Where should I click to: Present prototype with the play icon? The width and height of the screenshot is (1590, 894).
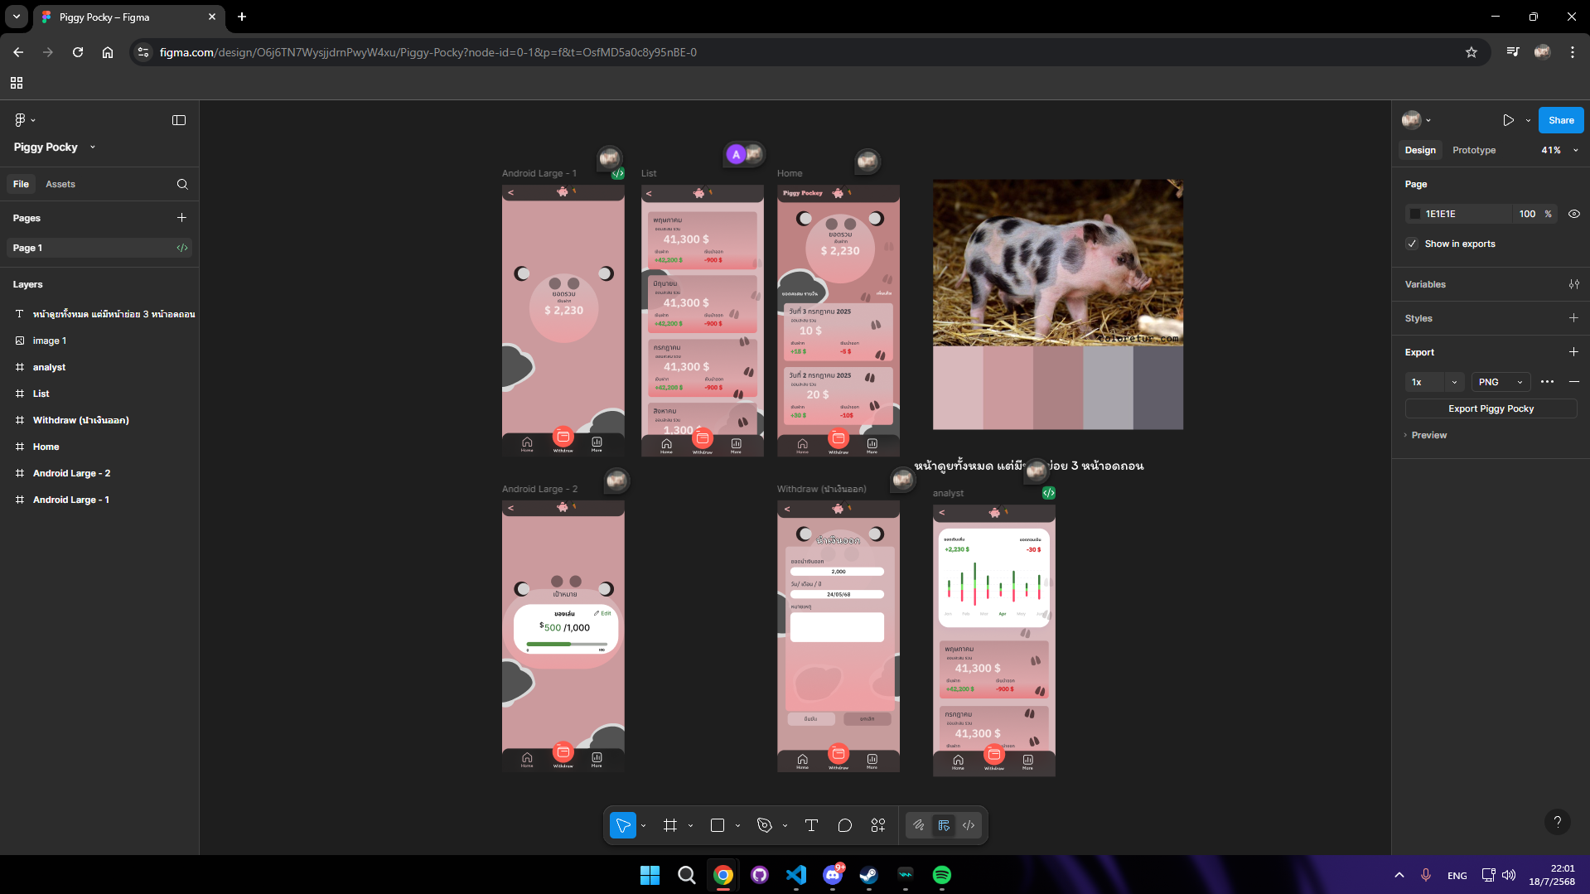(1508, 120)
